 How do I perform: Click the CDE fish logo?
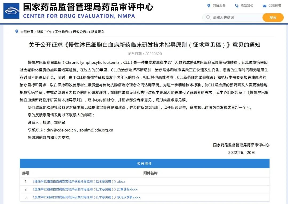pyautogui.click(x=11, y=11)
